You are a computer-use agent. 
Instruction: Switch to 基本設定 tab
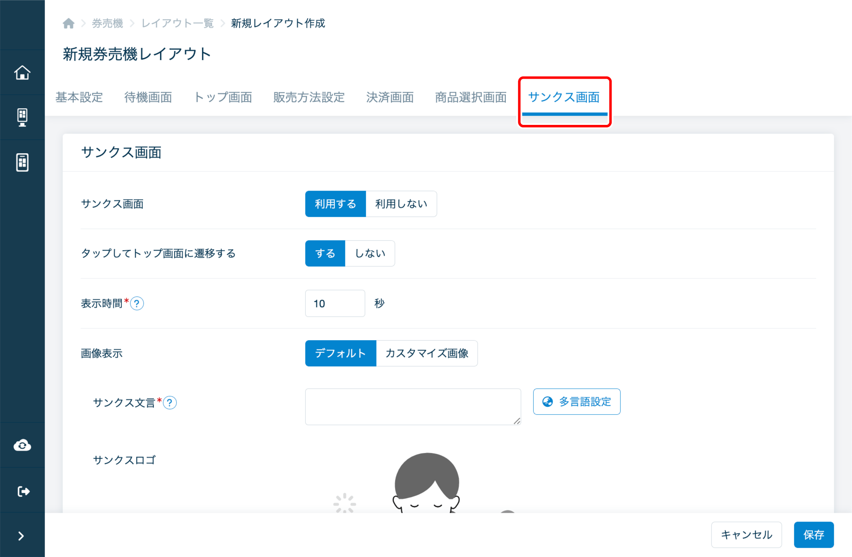pos(79,97)
